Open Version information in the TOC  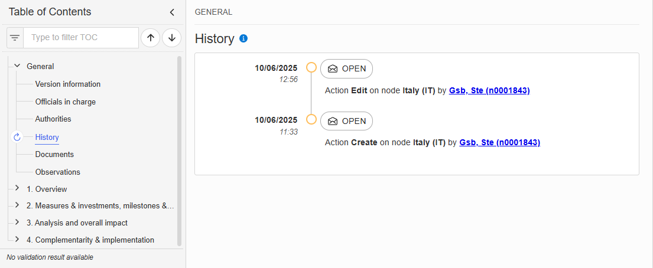click(x=68, y=84)
